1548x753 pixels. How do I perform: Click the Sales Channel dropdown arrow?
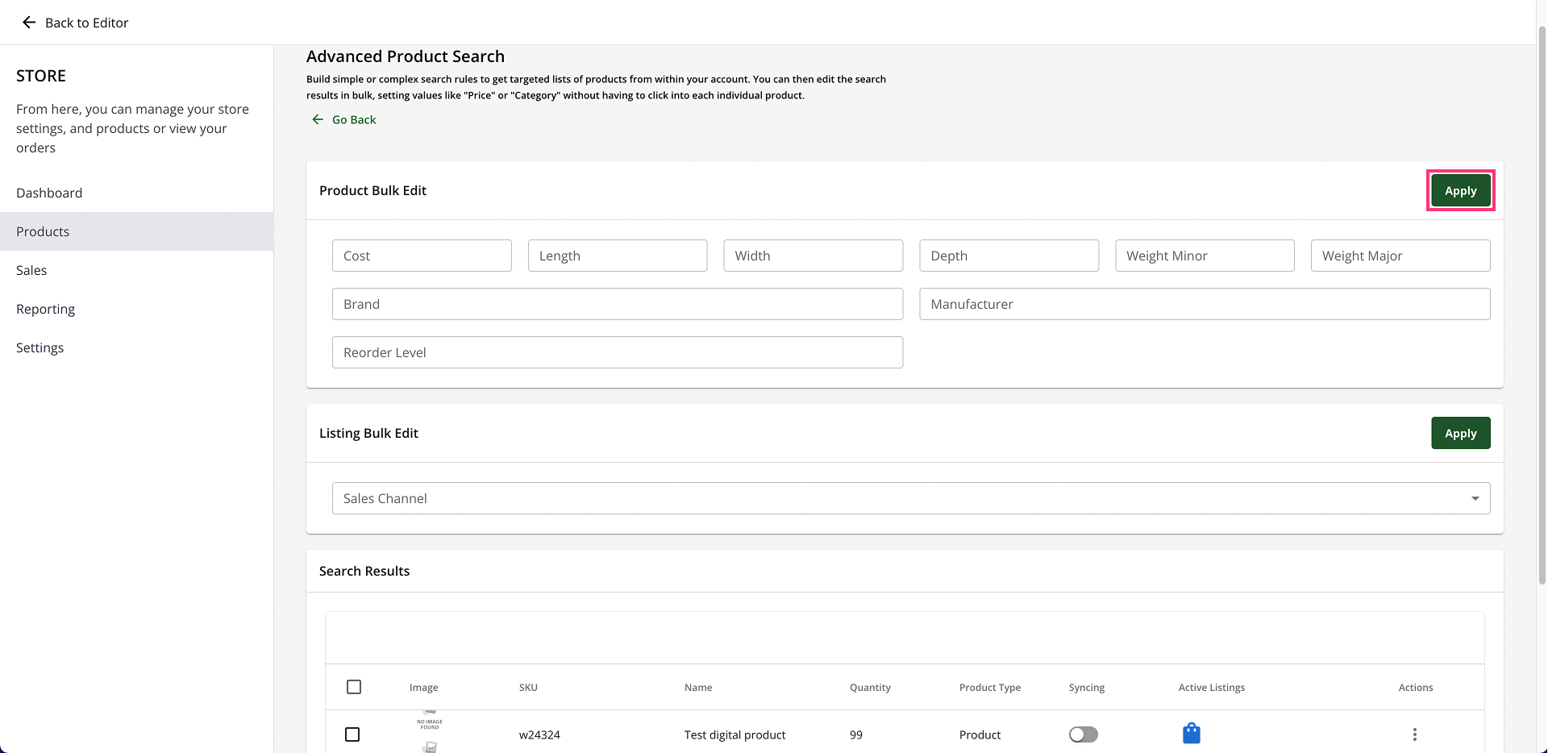pos(1475,498)
